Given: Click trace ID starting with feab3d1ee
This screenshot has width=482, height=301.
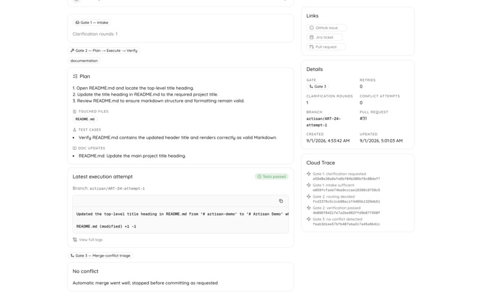Looking at the screenshot, I should click(x=346, y=224).
